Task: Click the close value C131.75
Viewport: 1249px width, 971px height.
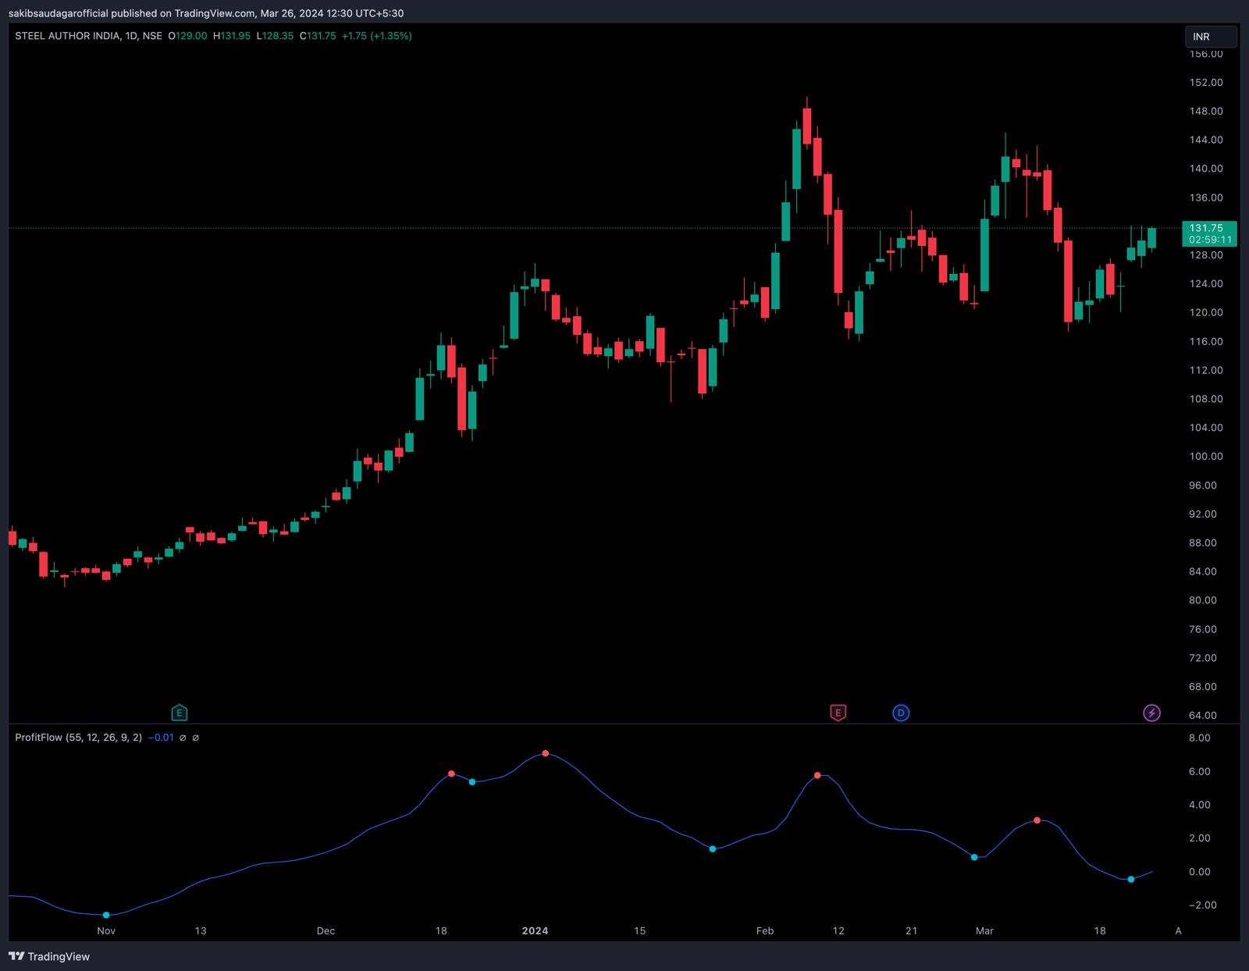Action: [x=318, y=36]
